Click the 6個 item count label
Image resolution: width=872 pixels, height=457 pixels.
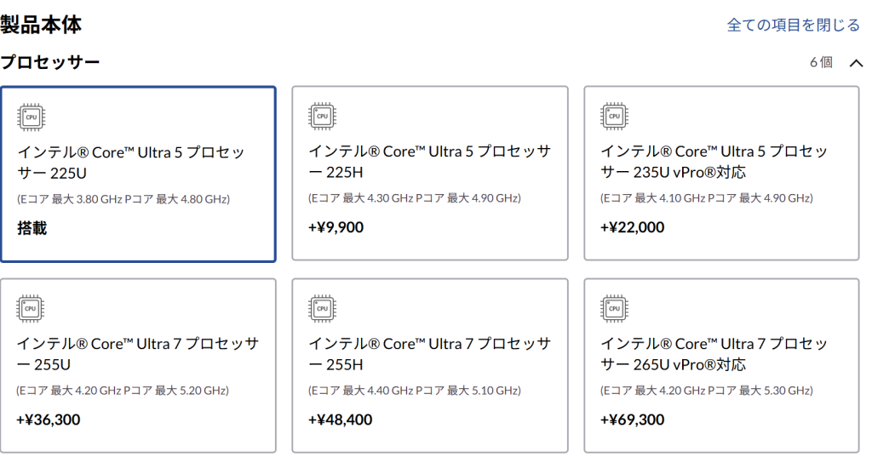821,62
